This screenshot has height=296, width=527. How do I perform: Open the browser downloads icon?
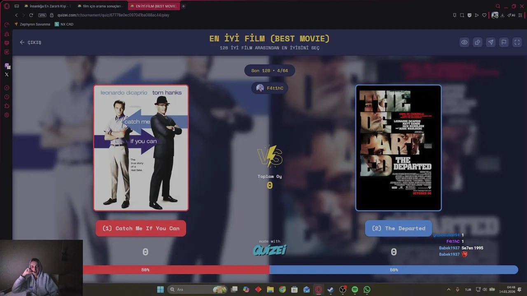click(x=502, y=15)
